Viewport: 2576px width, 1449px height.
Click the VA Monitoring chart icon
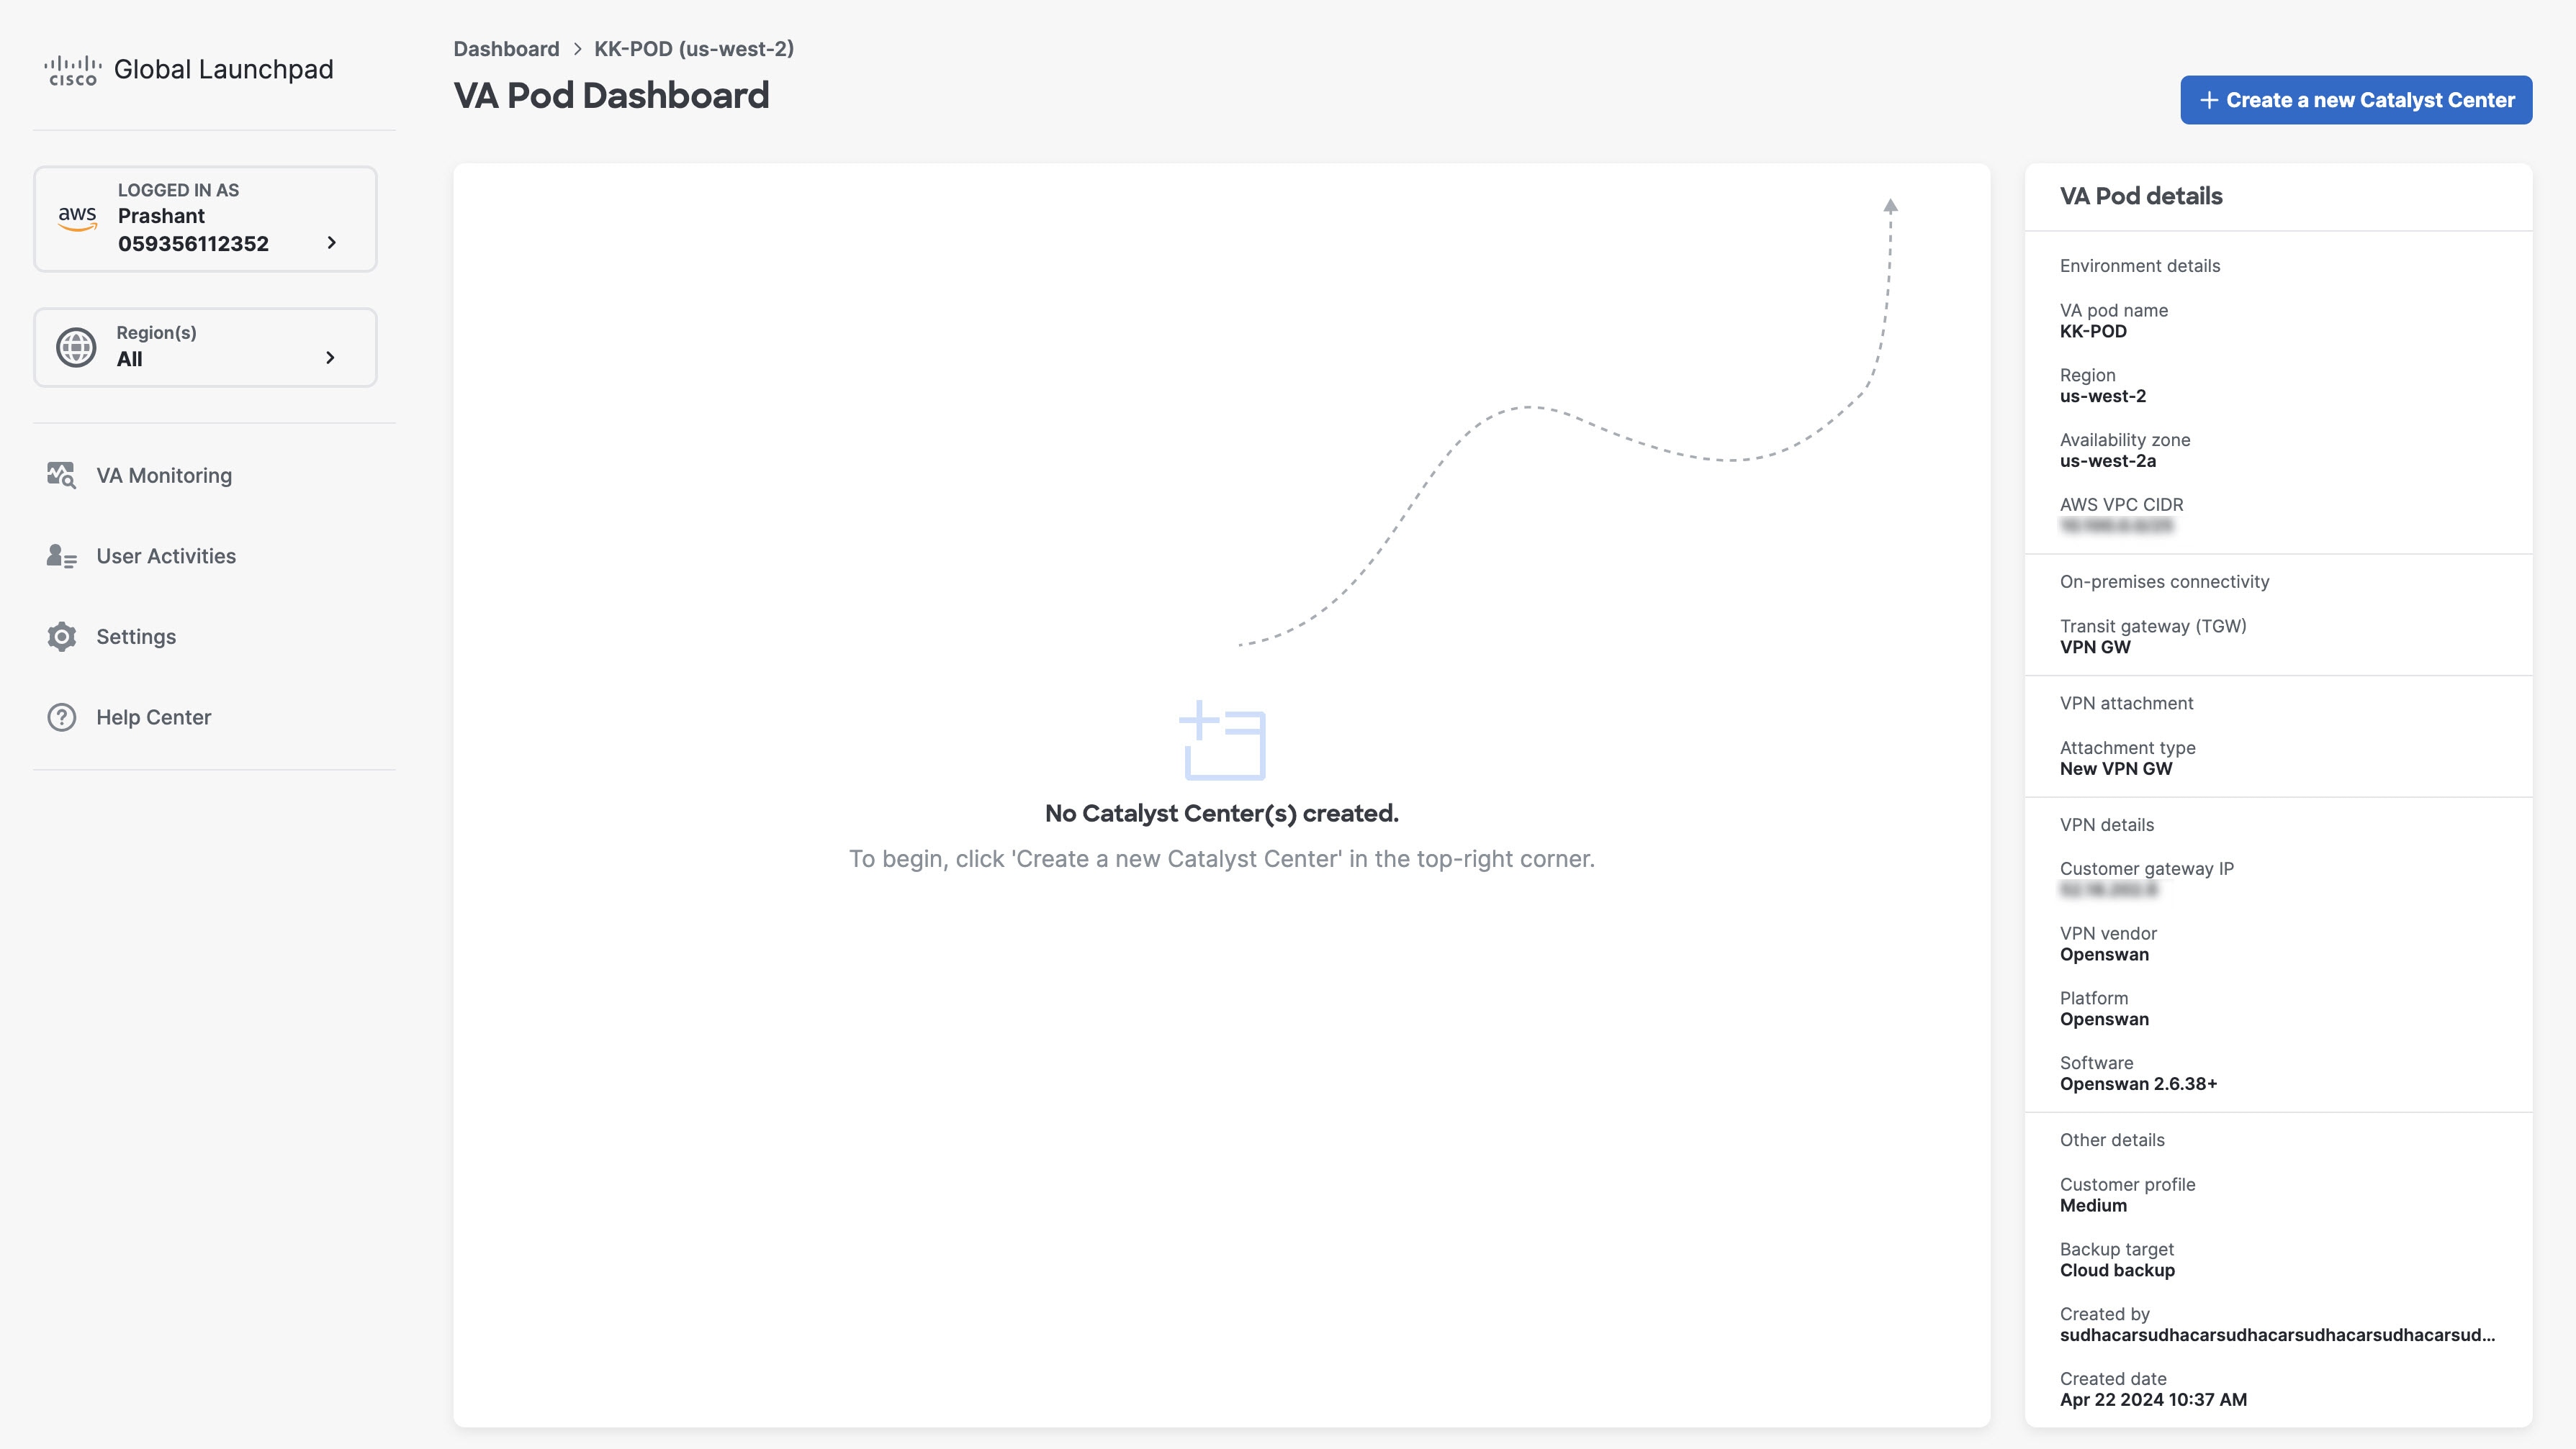click(61, 475)
